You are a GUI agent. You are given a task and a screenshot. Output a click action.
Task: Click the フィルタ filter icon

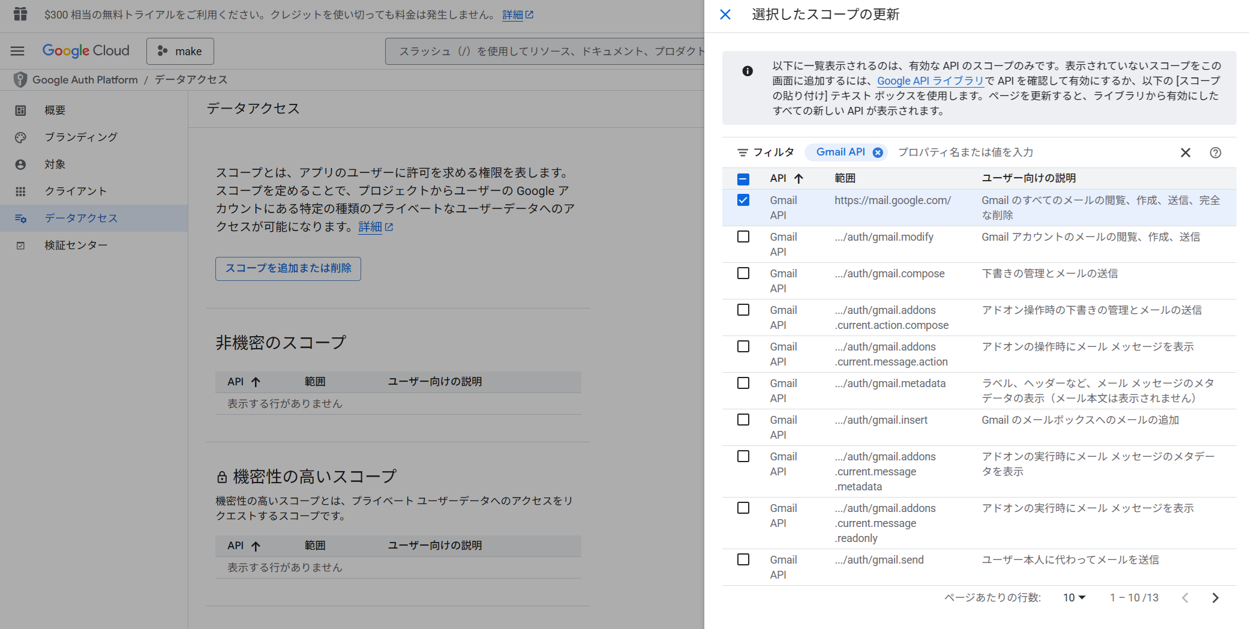743,152
